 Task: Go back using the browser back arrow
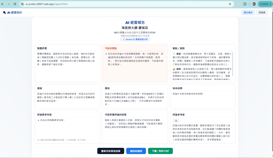click(x=2, y=4)
